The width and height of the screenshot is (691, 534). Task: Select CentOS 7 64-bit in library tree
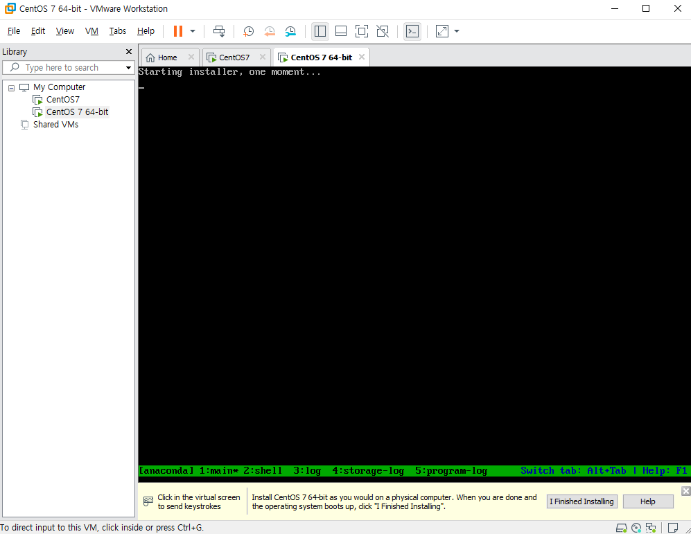coord(77,112)
